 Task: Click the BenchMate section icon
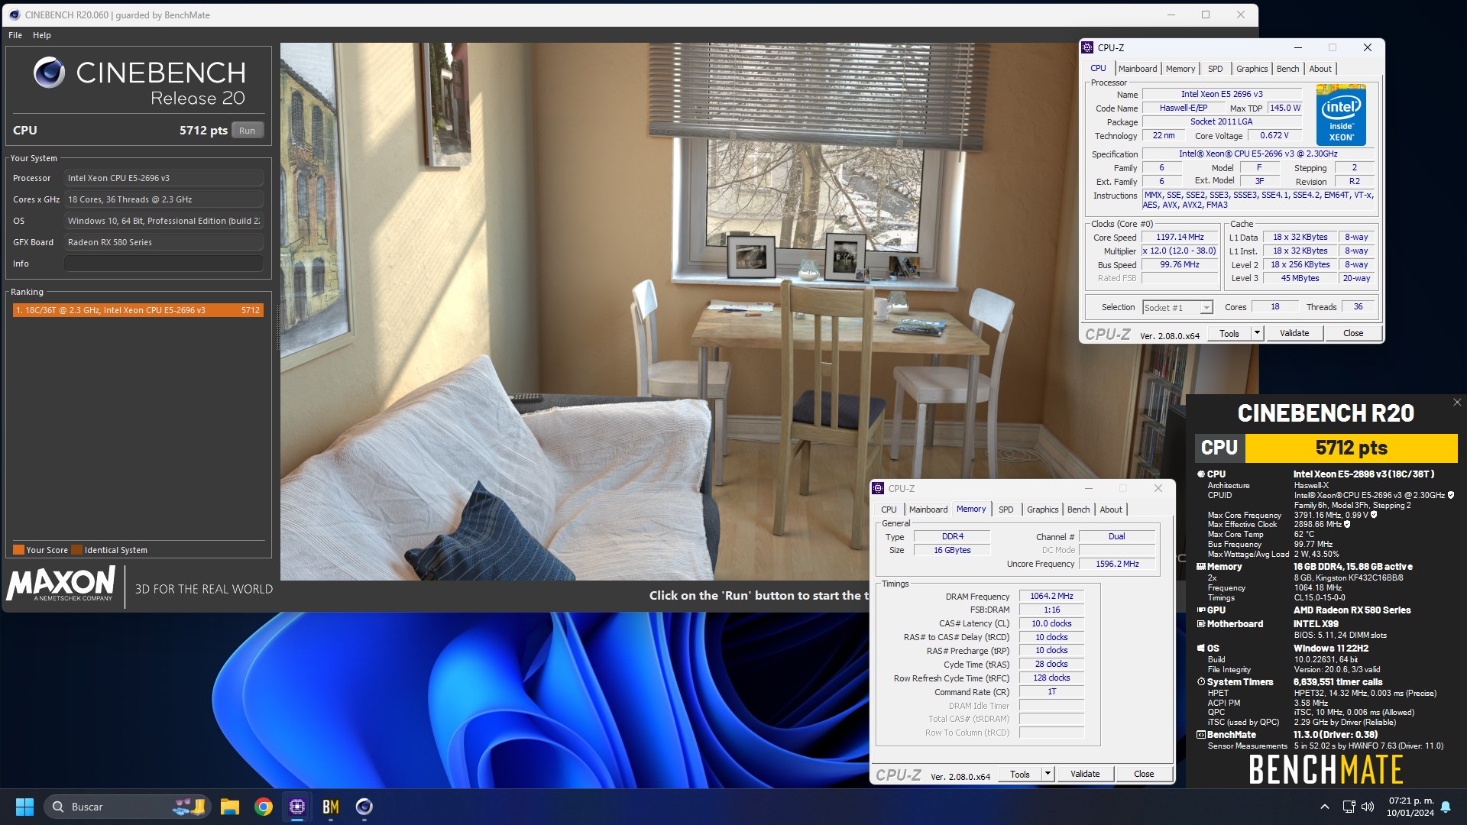[x=1201, y=735]
